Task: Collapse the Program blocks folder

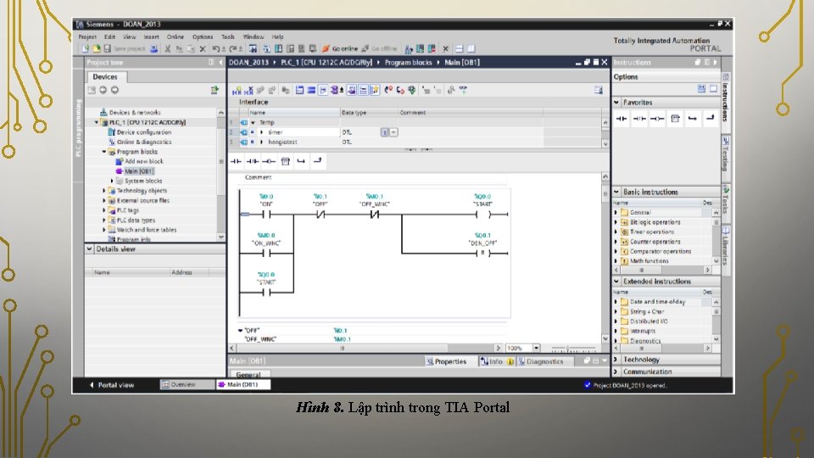Action: [103, 152]
